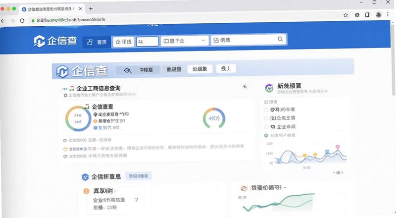Close the 企信查 browser tab
Image resolution: width=396 pixels, height=218 pixels.
(80, 8)
